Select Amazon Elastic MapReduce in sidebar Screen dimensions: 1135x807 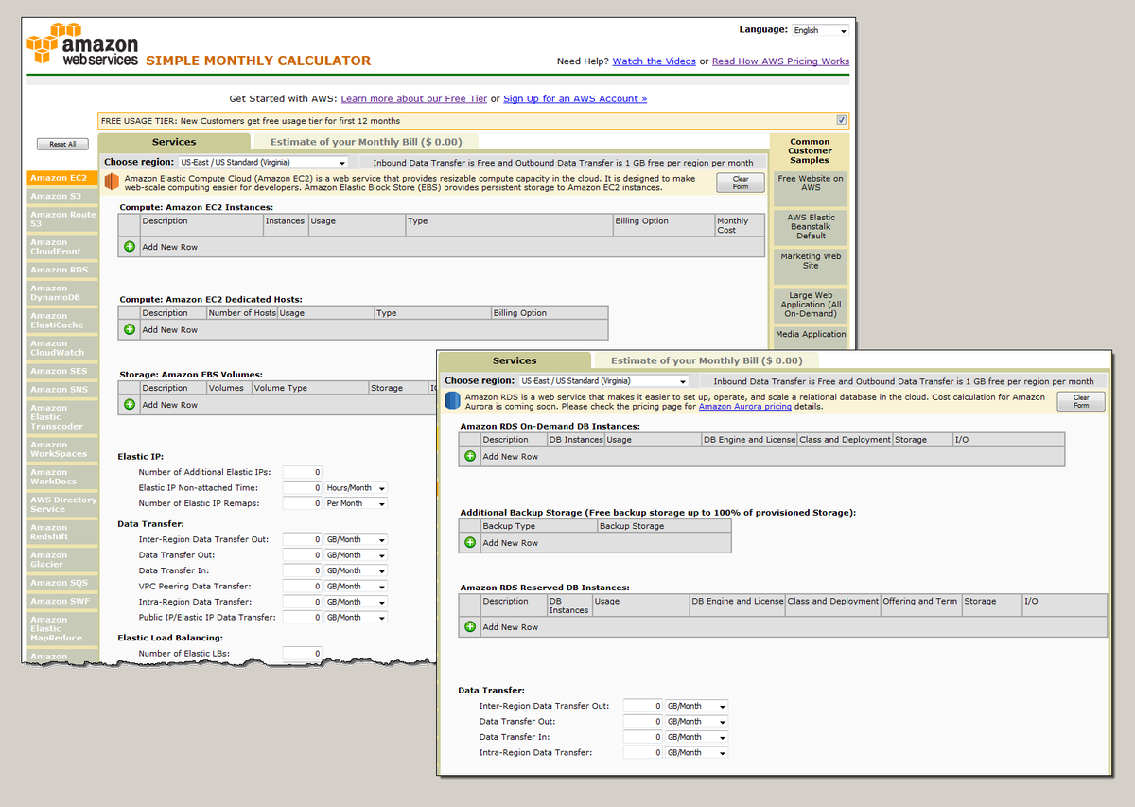point(62,629)
